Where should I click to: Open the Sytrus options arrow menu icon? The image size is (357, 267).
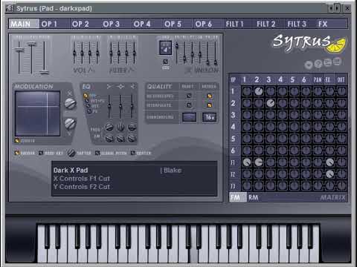[x=309, y=65]
